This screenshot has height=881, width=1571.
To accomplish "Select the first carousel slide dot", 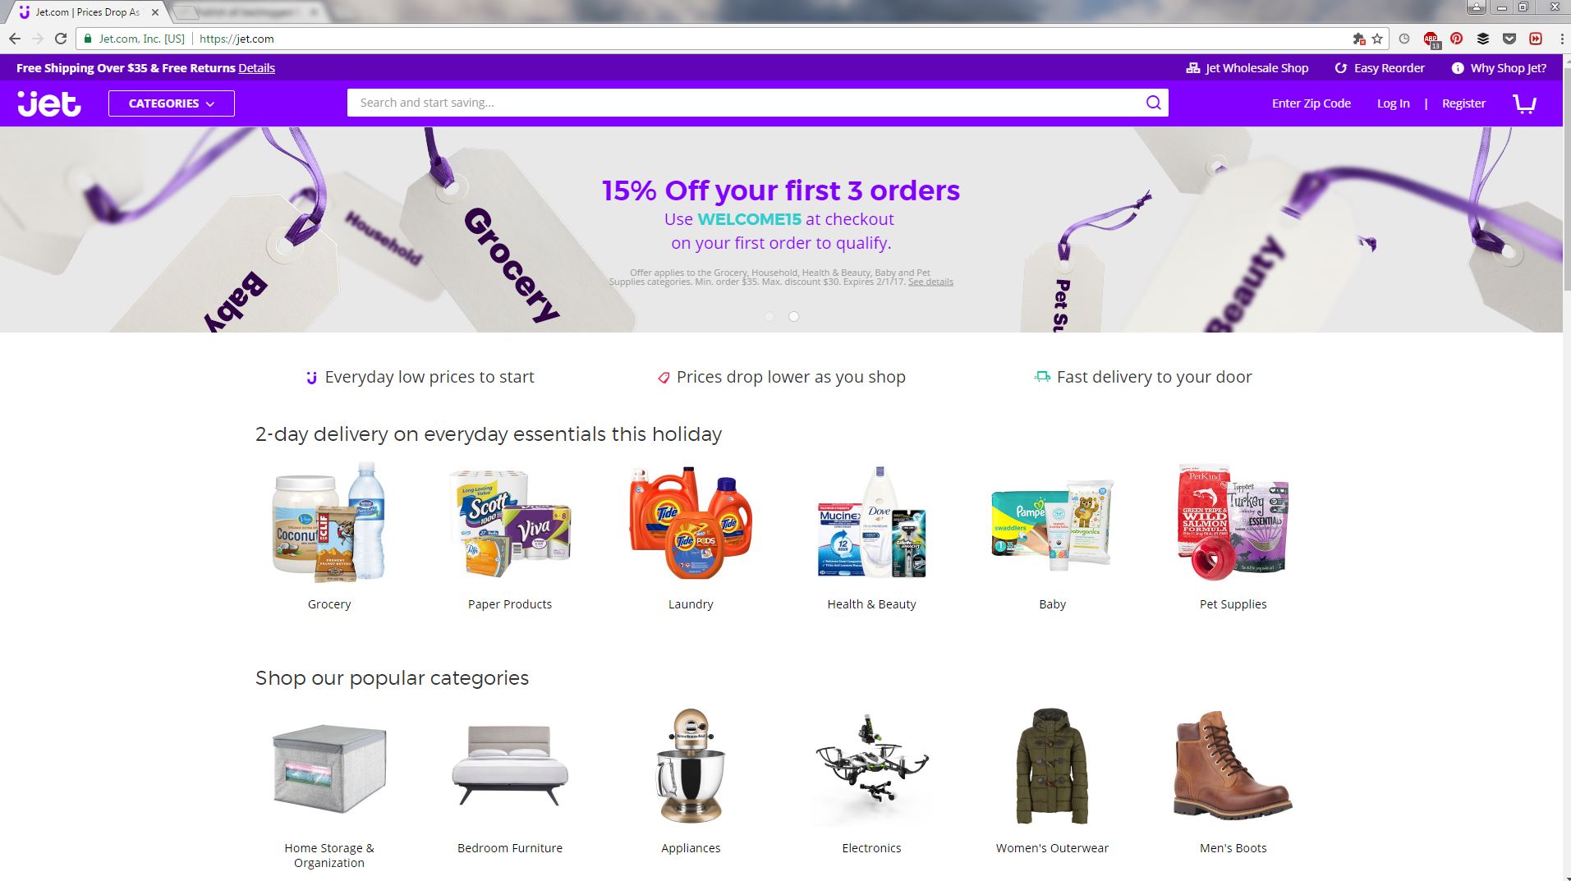I will pyautogui.click(x=769, y=316).
